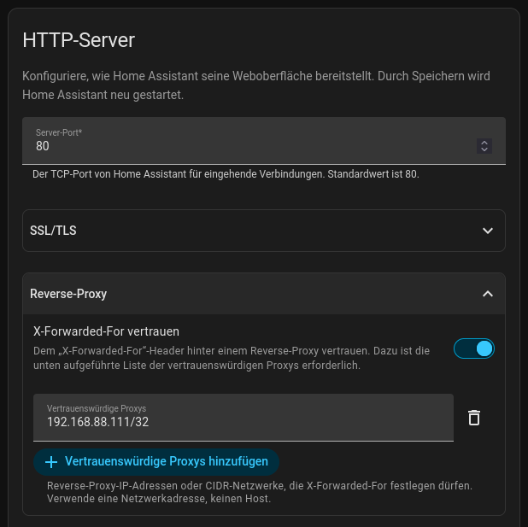Viewport: 528px width, 527px height.
Task: Focus the Vertrauenswürdige Proxys text field
Action: pos(243,418)
